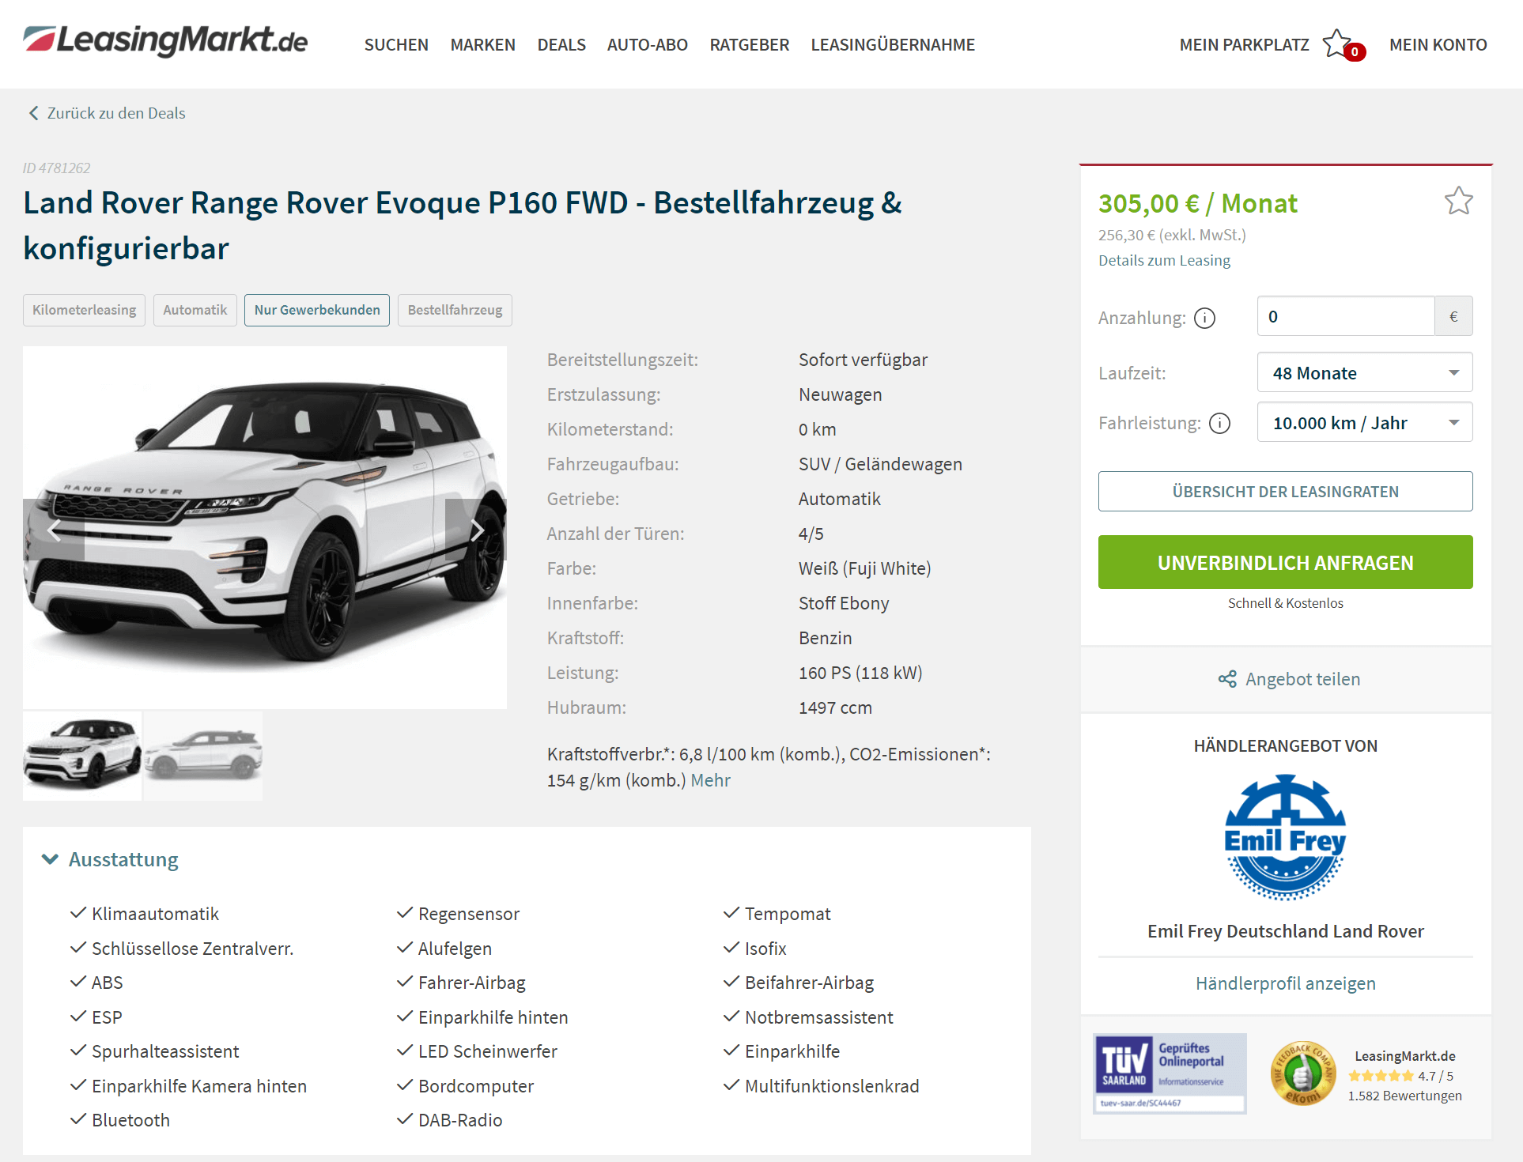The image size is (1523, 1162).
Task: Open Fahrleistung info icon
Action: (1220, 424)
